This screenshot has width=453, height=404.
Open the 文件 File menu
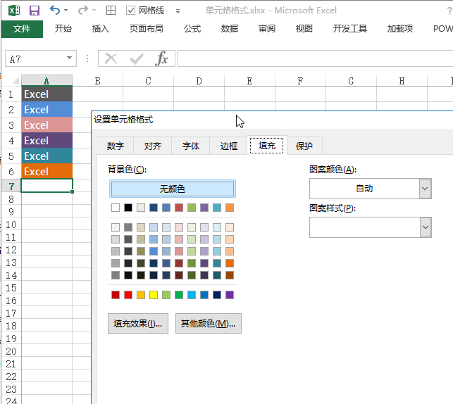point(22,29)
